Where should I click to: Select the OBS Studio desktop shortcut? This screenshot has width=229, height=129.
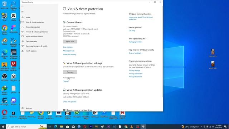coord(5,77)
